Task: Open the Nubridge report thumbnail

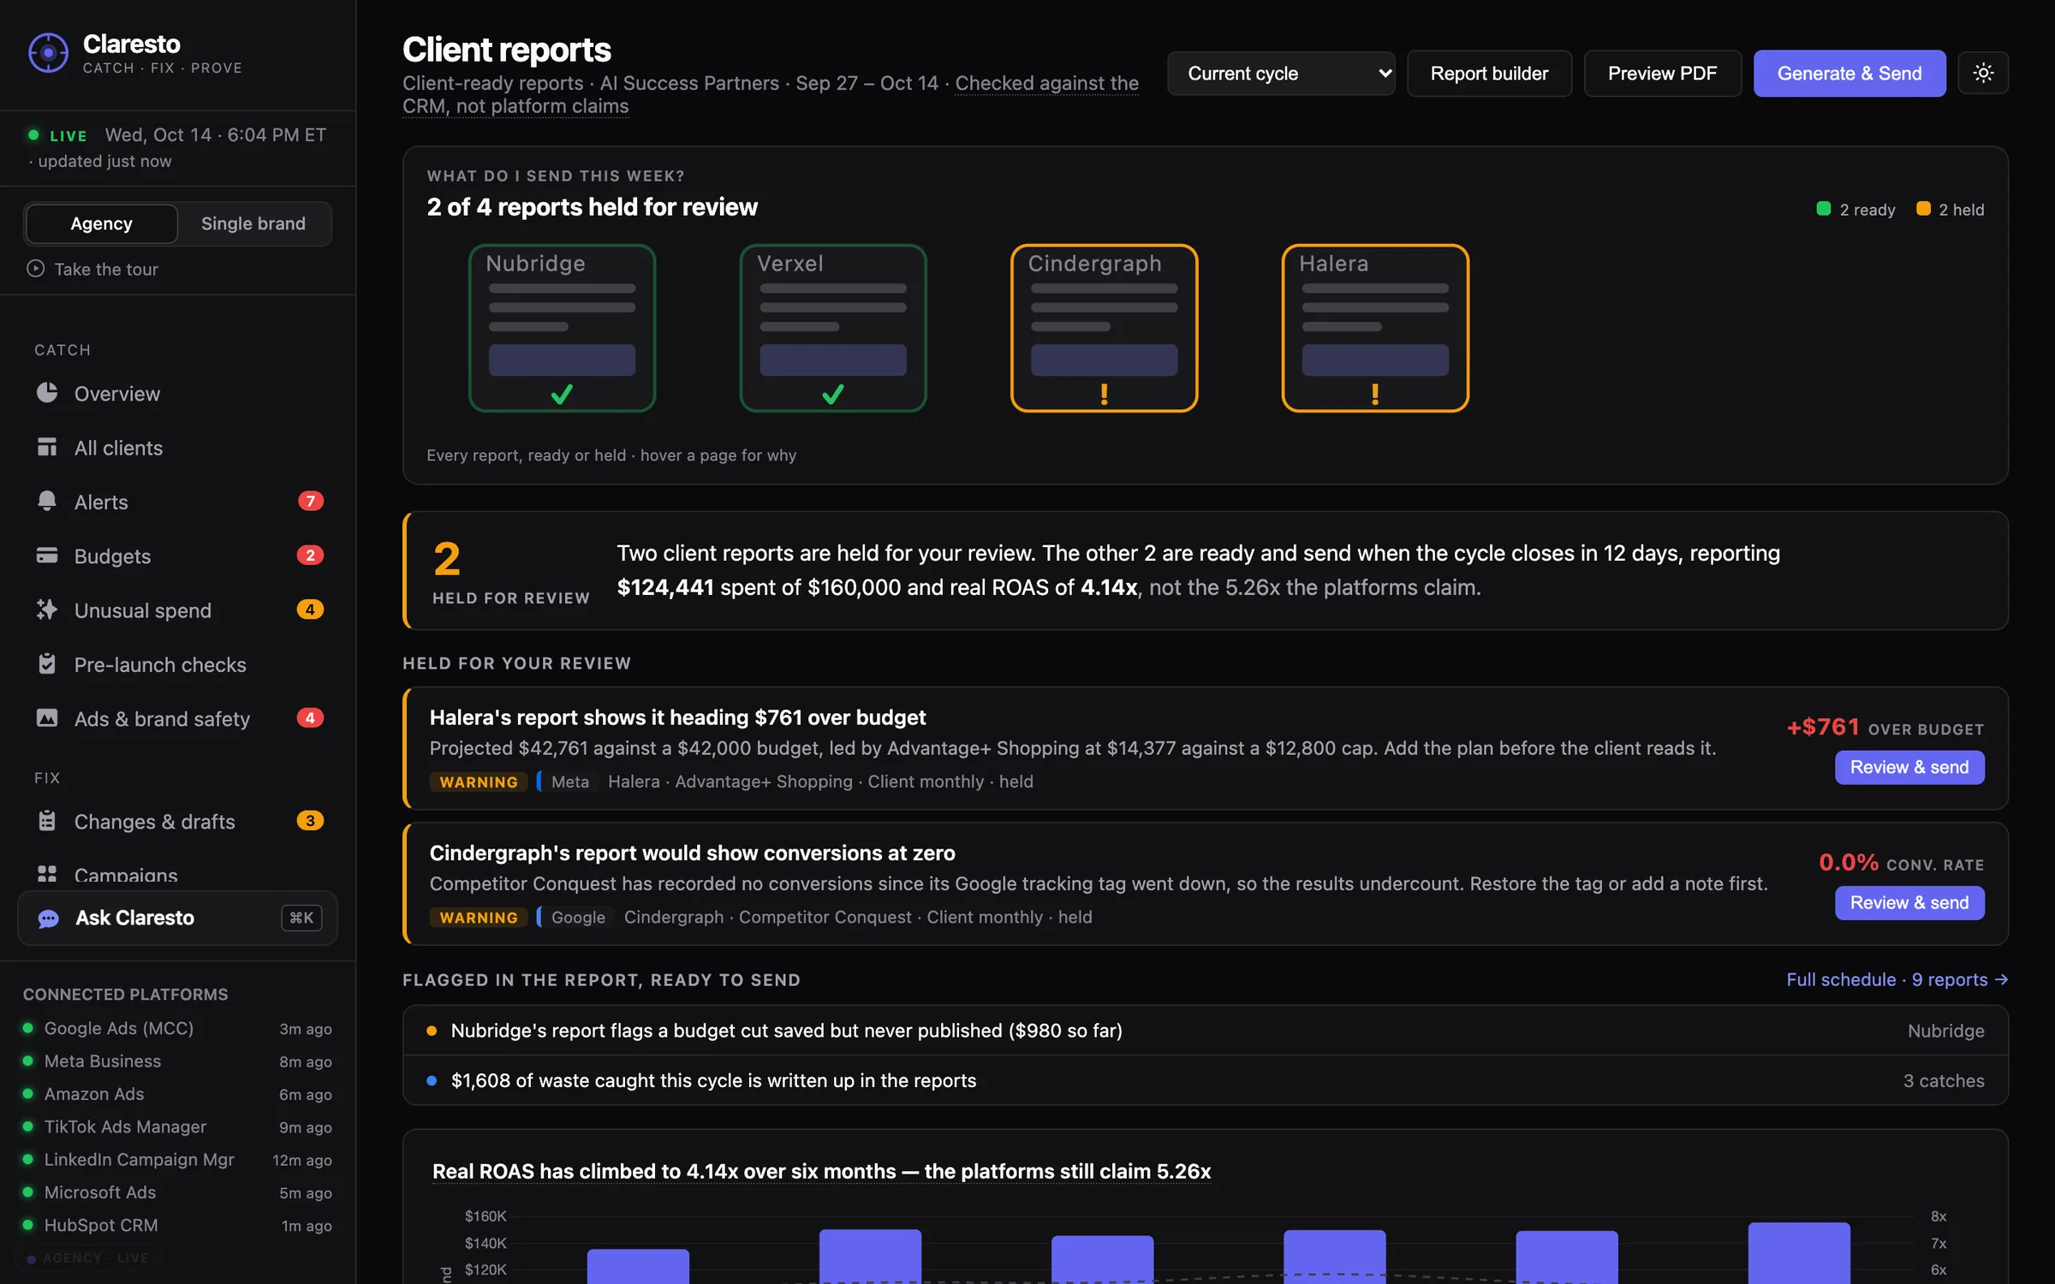Action: click(562, 329)
